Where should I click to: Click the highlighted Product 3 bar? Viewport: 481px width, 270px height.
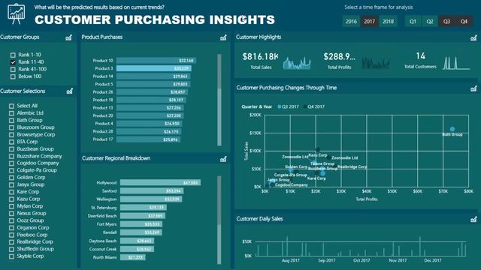coord(153,68)
